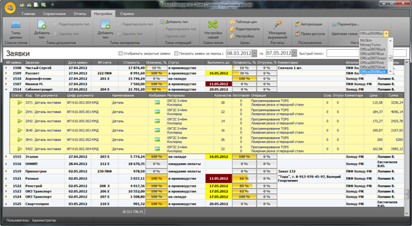The height and width of the screenshot is (226, 412).
Task: Click the Параметры... button
Action: [345, 24]
